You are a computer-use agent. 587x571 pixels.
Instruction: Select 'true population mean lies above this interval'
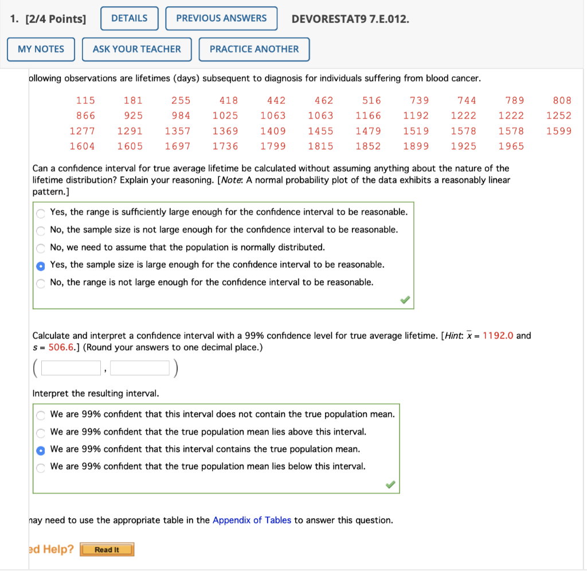41,433
